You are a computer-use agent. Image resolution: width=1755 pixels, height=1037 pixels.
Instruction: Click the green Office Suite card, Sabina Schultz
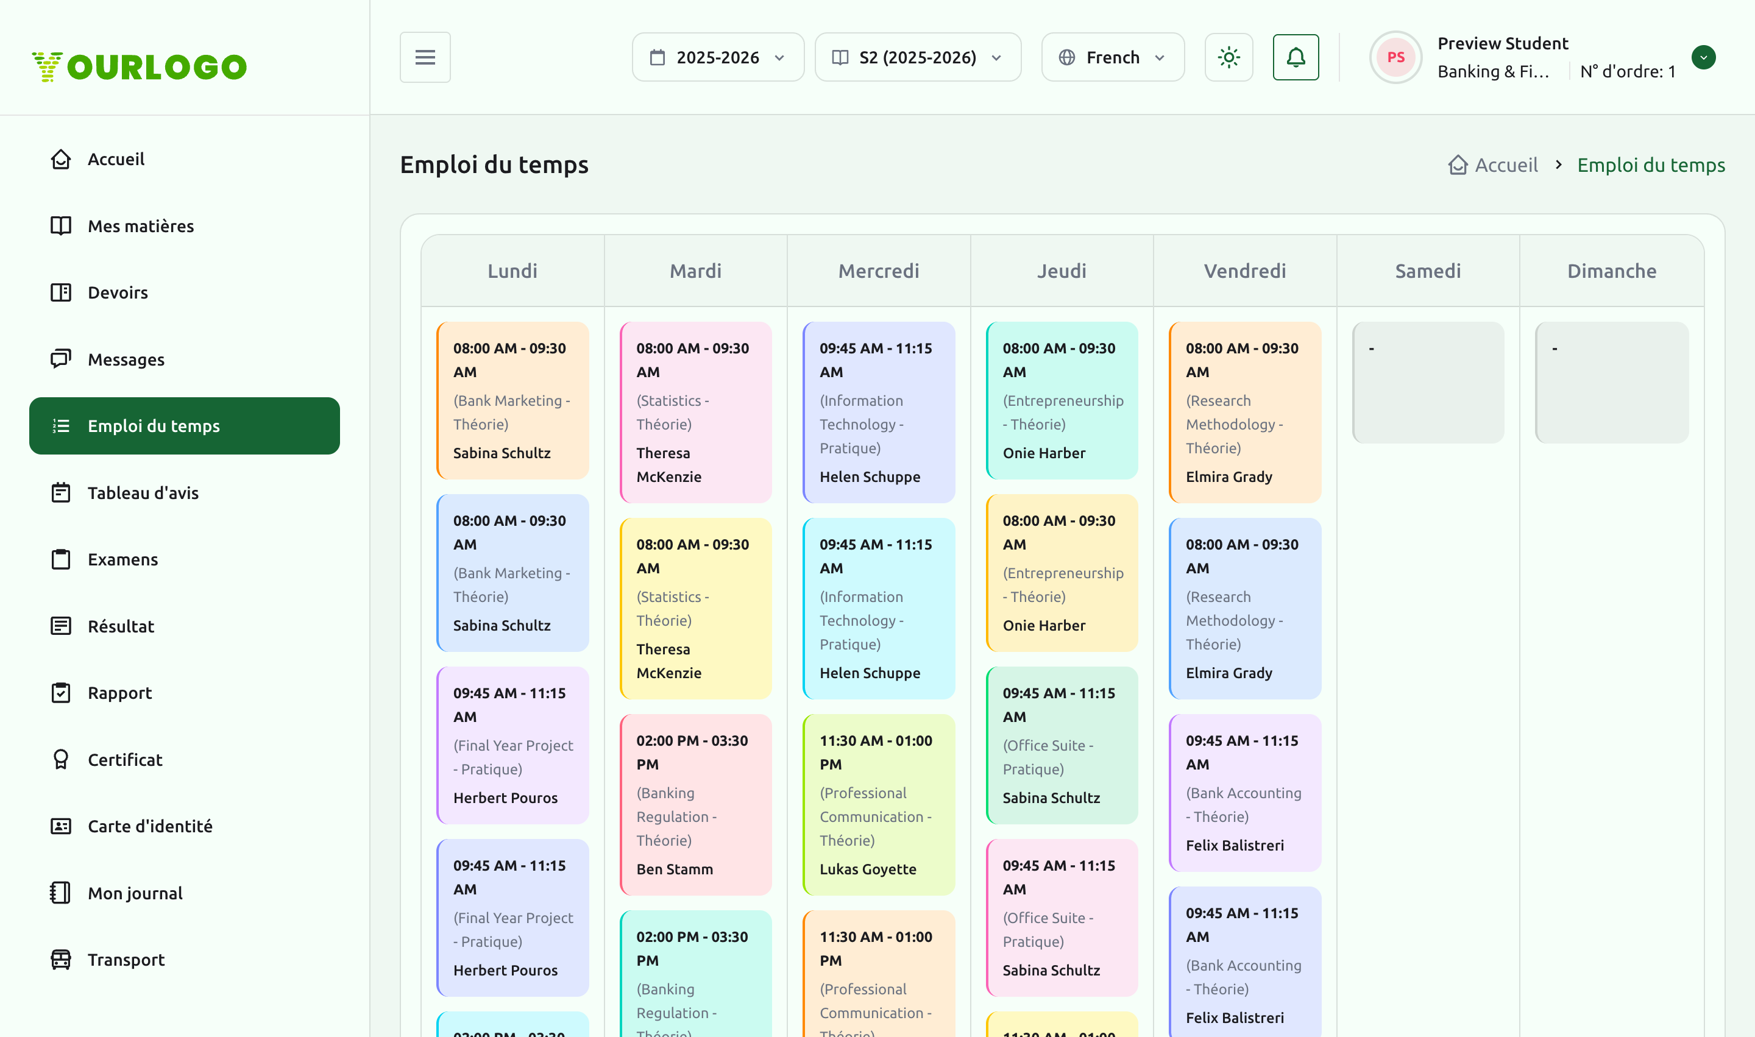coord(1062,746)
